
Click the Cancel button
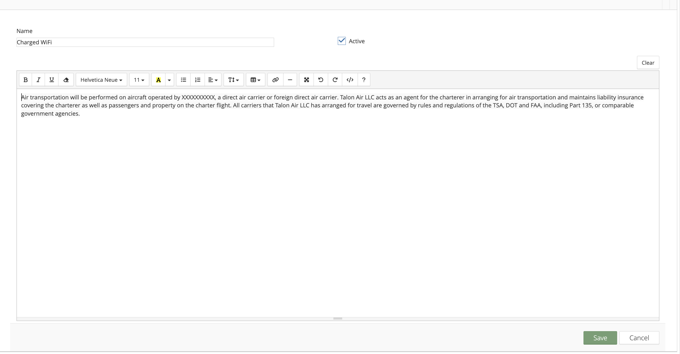pyautogui.click(x=639, y=338)
